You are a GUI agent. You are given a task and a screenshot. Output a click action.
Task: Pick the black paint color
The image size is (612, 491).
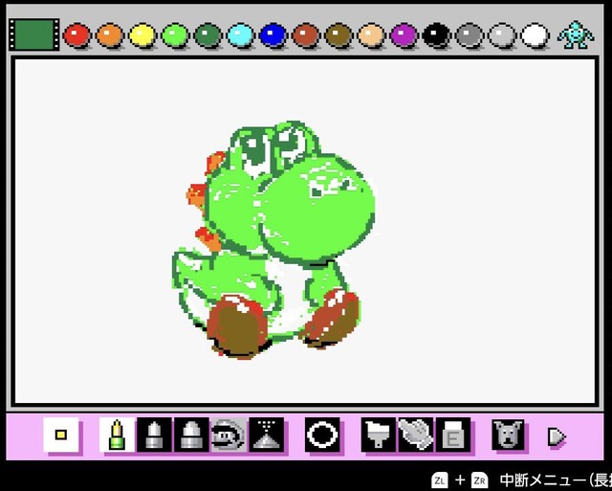[437, 35]
